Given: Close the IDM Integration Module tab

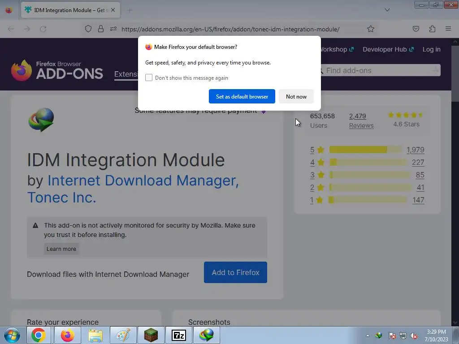Looking at the screenshot, I should click(x=113, y=10).
